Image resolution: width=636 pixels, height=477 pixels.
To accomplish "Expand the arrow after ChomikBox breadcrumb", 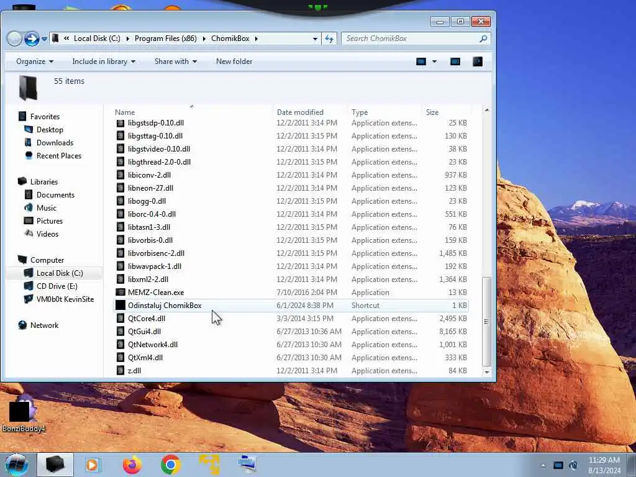I will point(257,39).
